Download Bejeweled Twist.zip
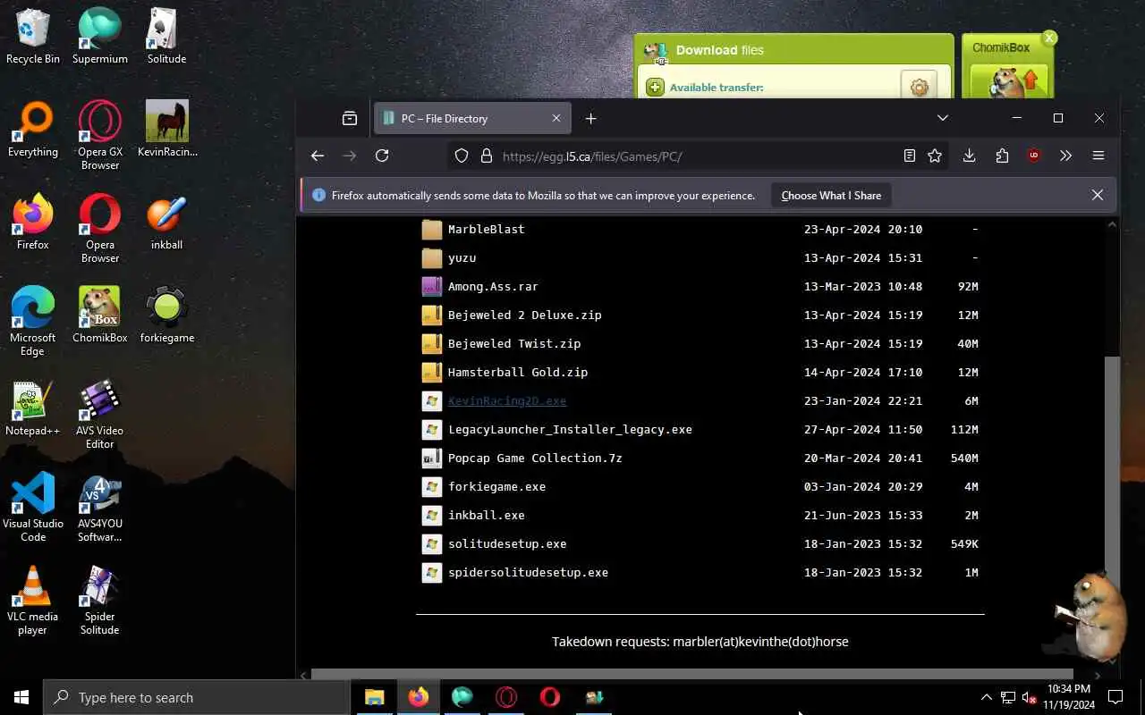Viewport: 1145px width, 715px height. tap(514, 343)
